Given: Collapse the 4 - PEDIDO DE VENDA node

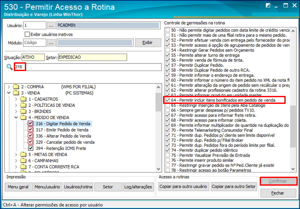Looking at the screenshot, I should pyautogui.click(x=16, y=117).
